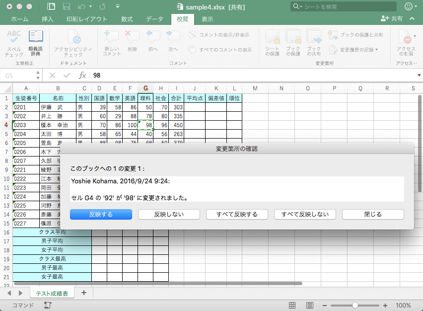
Task: Toggle Show/Hide Comment (コメントの表示/非表示)
Action: [219, 35]
